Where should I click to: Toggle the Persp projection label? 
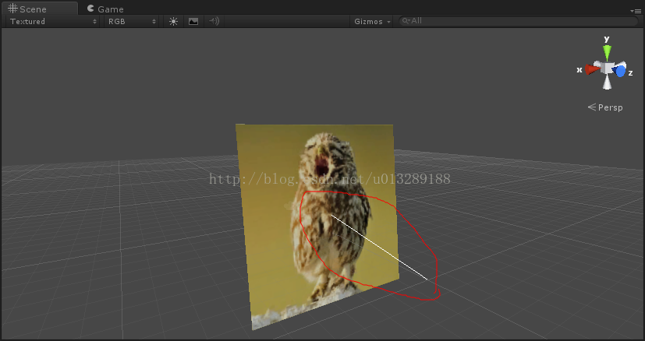click(x=605, y=107)
